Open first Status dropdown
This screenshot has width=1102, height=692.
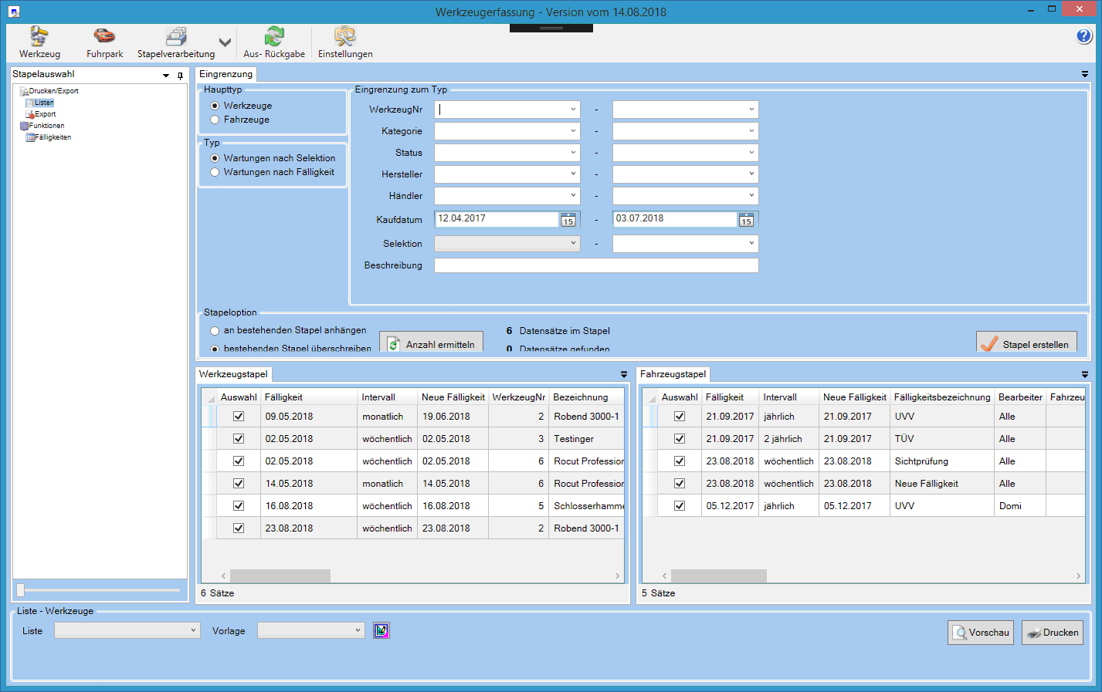[x=573, y=153]
